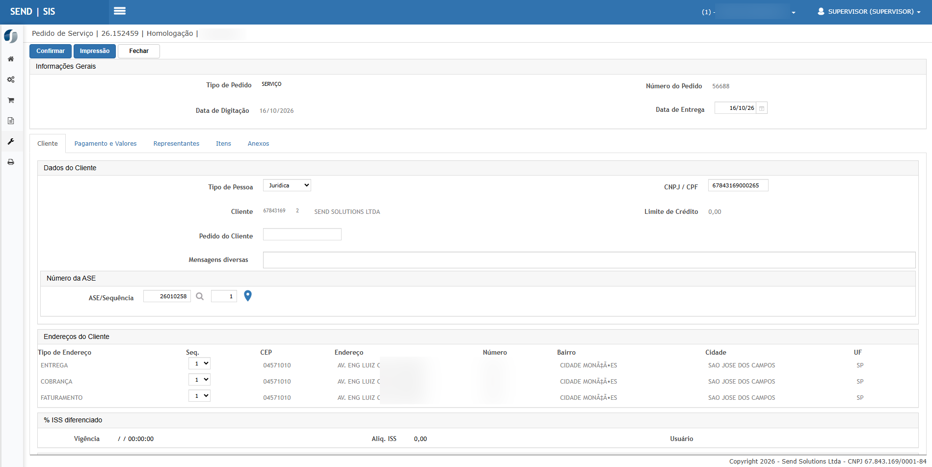Switch to Pagamento e Valores tab
The width and height of the screenshot is (932, 467).
pyautogui.click(x=106, y=144)
